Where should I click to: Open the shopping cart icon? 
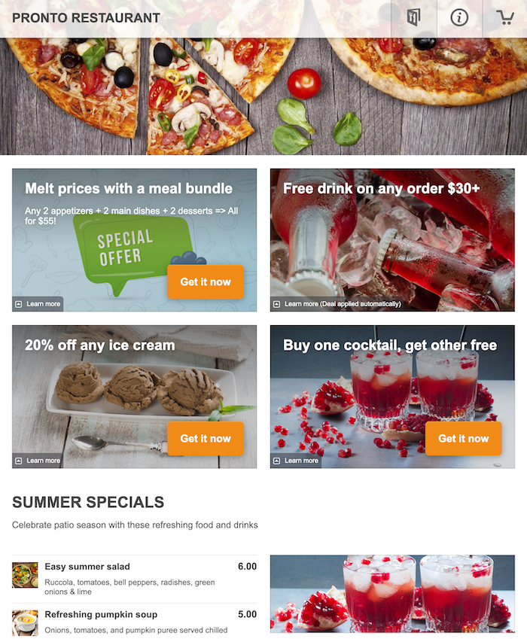[505, 17]
